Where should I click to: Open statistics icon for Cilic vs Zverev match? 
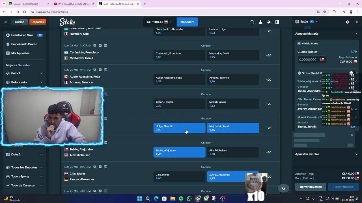[100, 167]
